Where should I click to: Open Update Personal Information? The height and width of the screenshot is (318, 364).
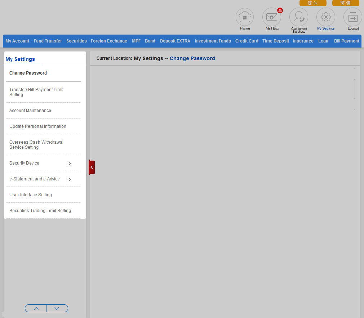[38, 126]
